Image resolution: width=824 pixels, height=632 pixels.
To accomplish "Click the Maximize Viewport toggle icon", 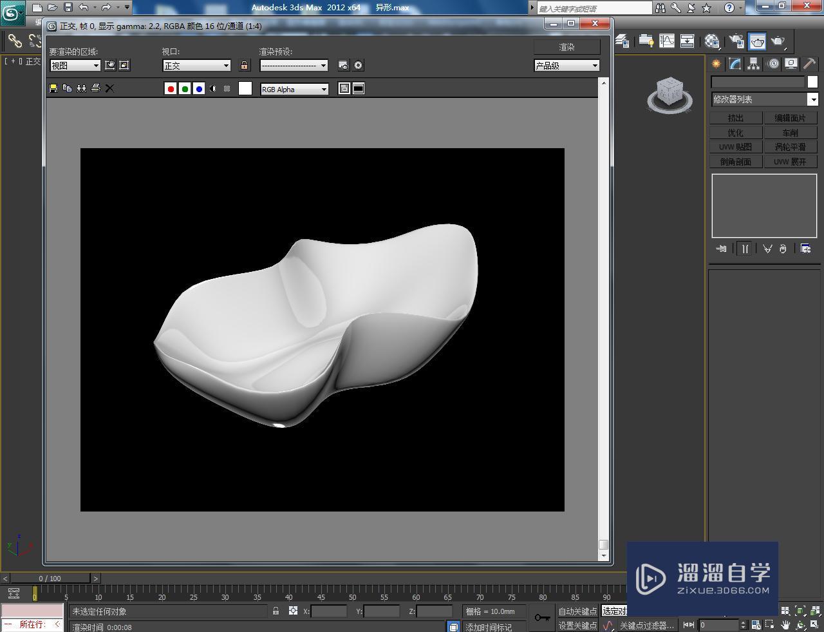I will (x=814, y=624).
